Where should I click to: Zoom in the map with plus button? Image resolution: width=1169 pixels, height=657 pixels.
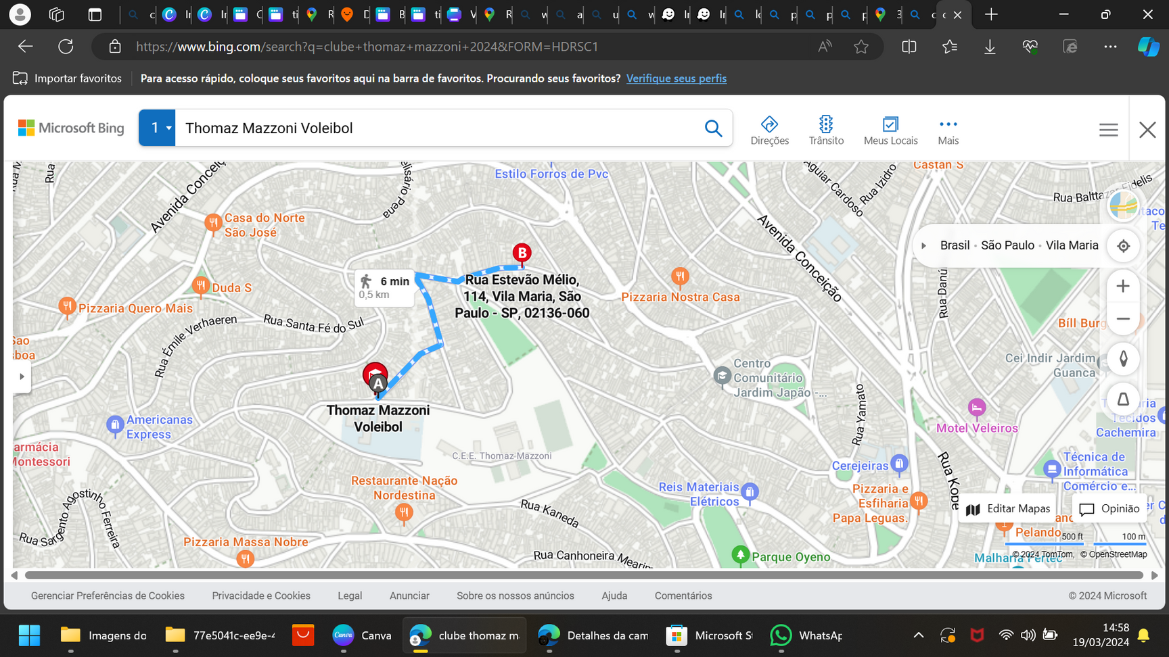click(1123, 286)
